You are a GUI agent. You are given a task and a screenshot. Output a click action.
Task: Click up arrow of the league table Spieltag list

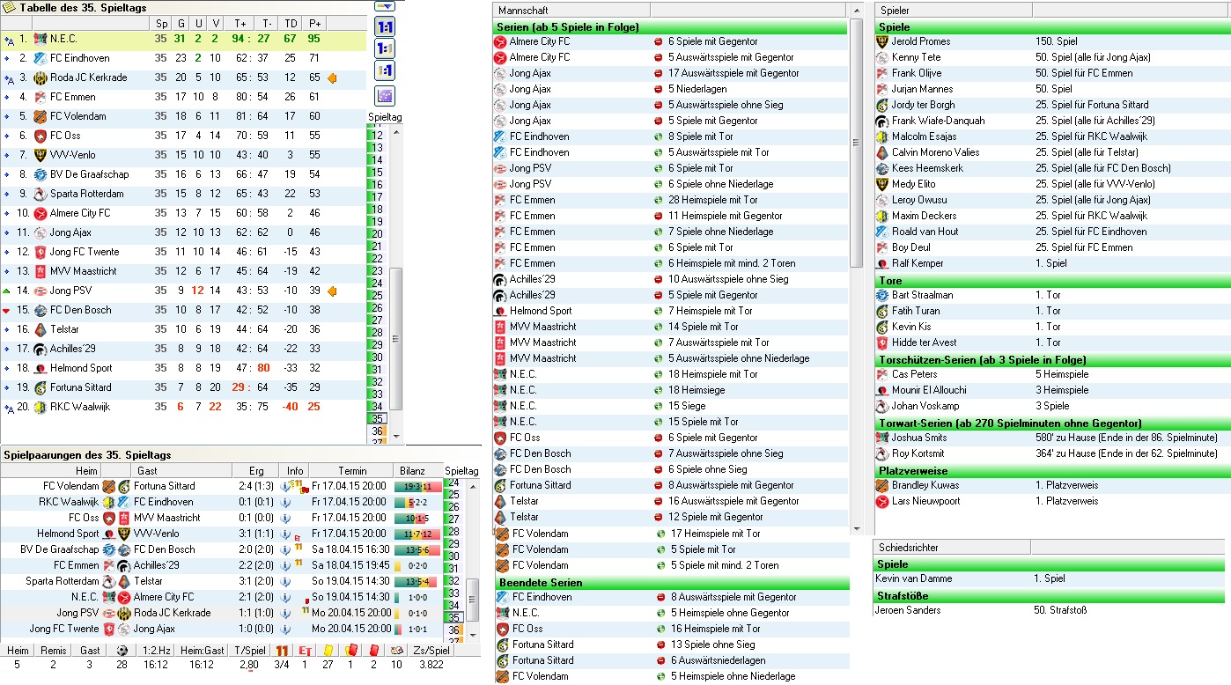tap(396, 130)
